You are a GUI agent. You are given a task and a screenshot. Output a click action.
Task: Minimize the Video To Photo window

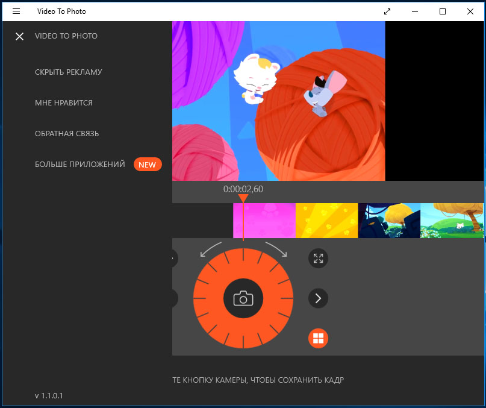tap(415, 11)
